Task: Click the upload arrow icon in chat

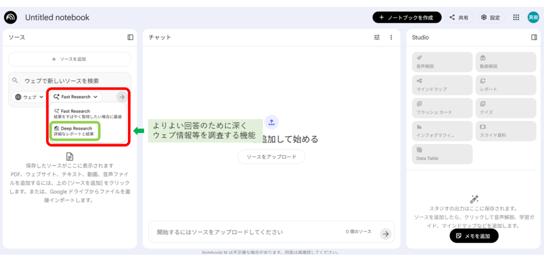Action: click(271, 122)
